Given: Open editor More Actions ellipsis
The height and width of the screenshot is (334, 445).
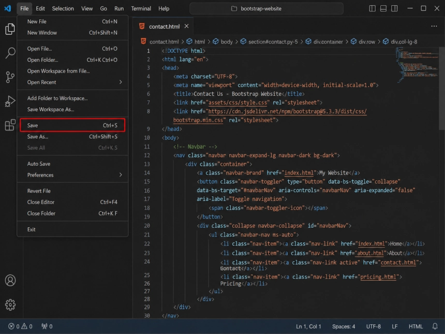Looking at the screenshot, I should click(x=434, y=26).
